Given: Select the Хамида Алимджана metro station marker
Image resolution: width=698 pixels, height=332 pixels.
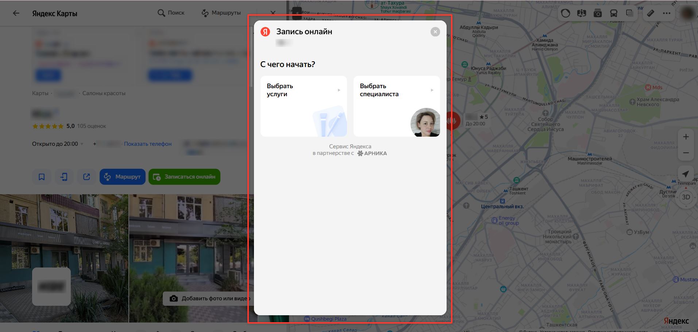Looking at the screenshot, I should [545, 43].
